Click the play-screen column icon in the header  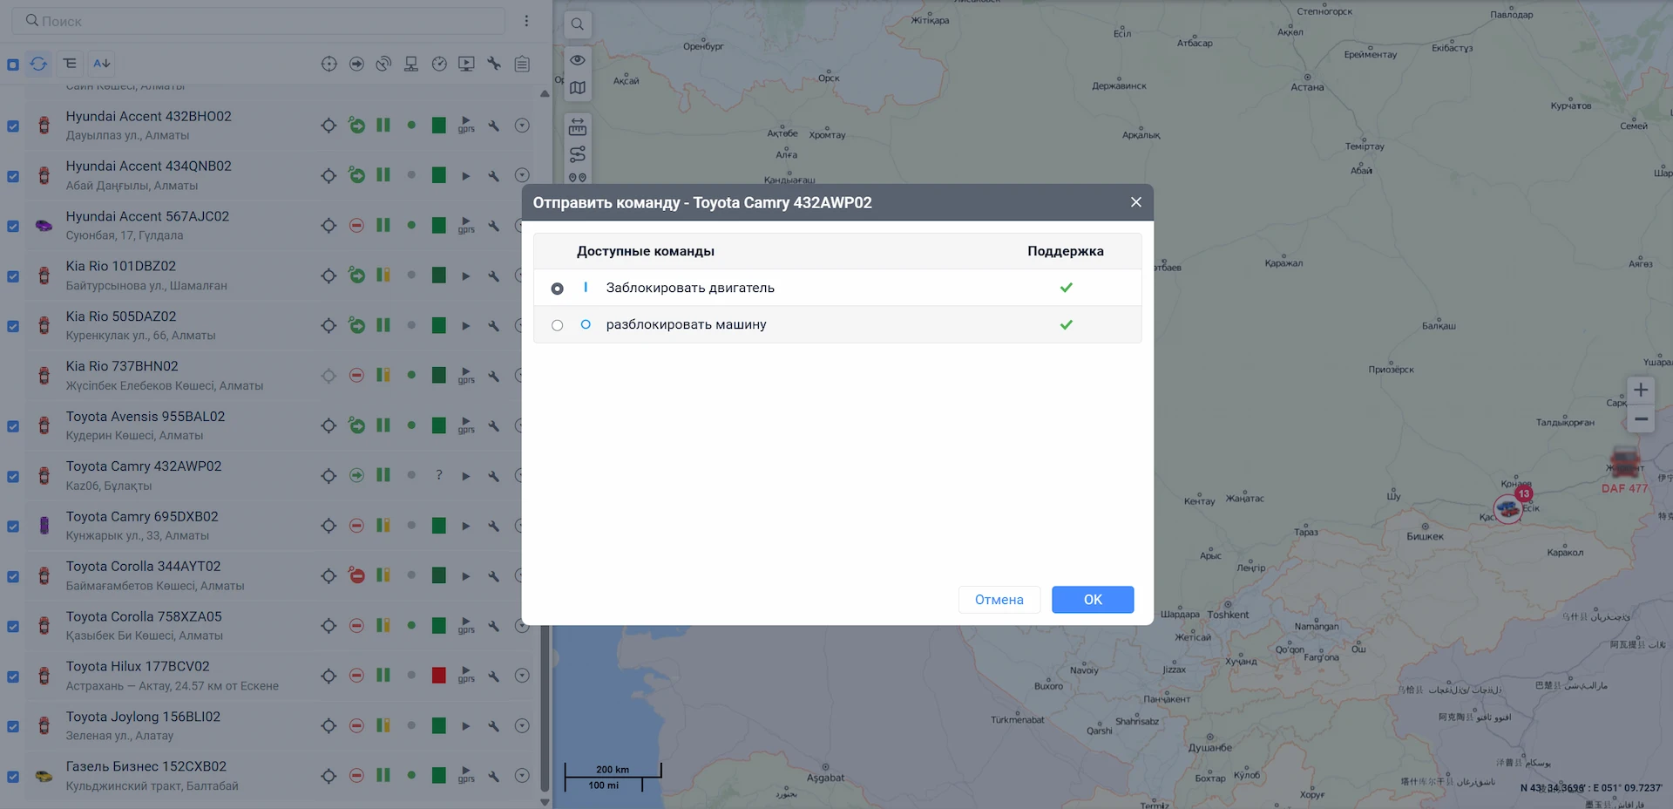click(467, 64)
